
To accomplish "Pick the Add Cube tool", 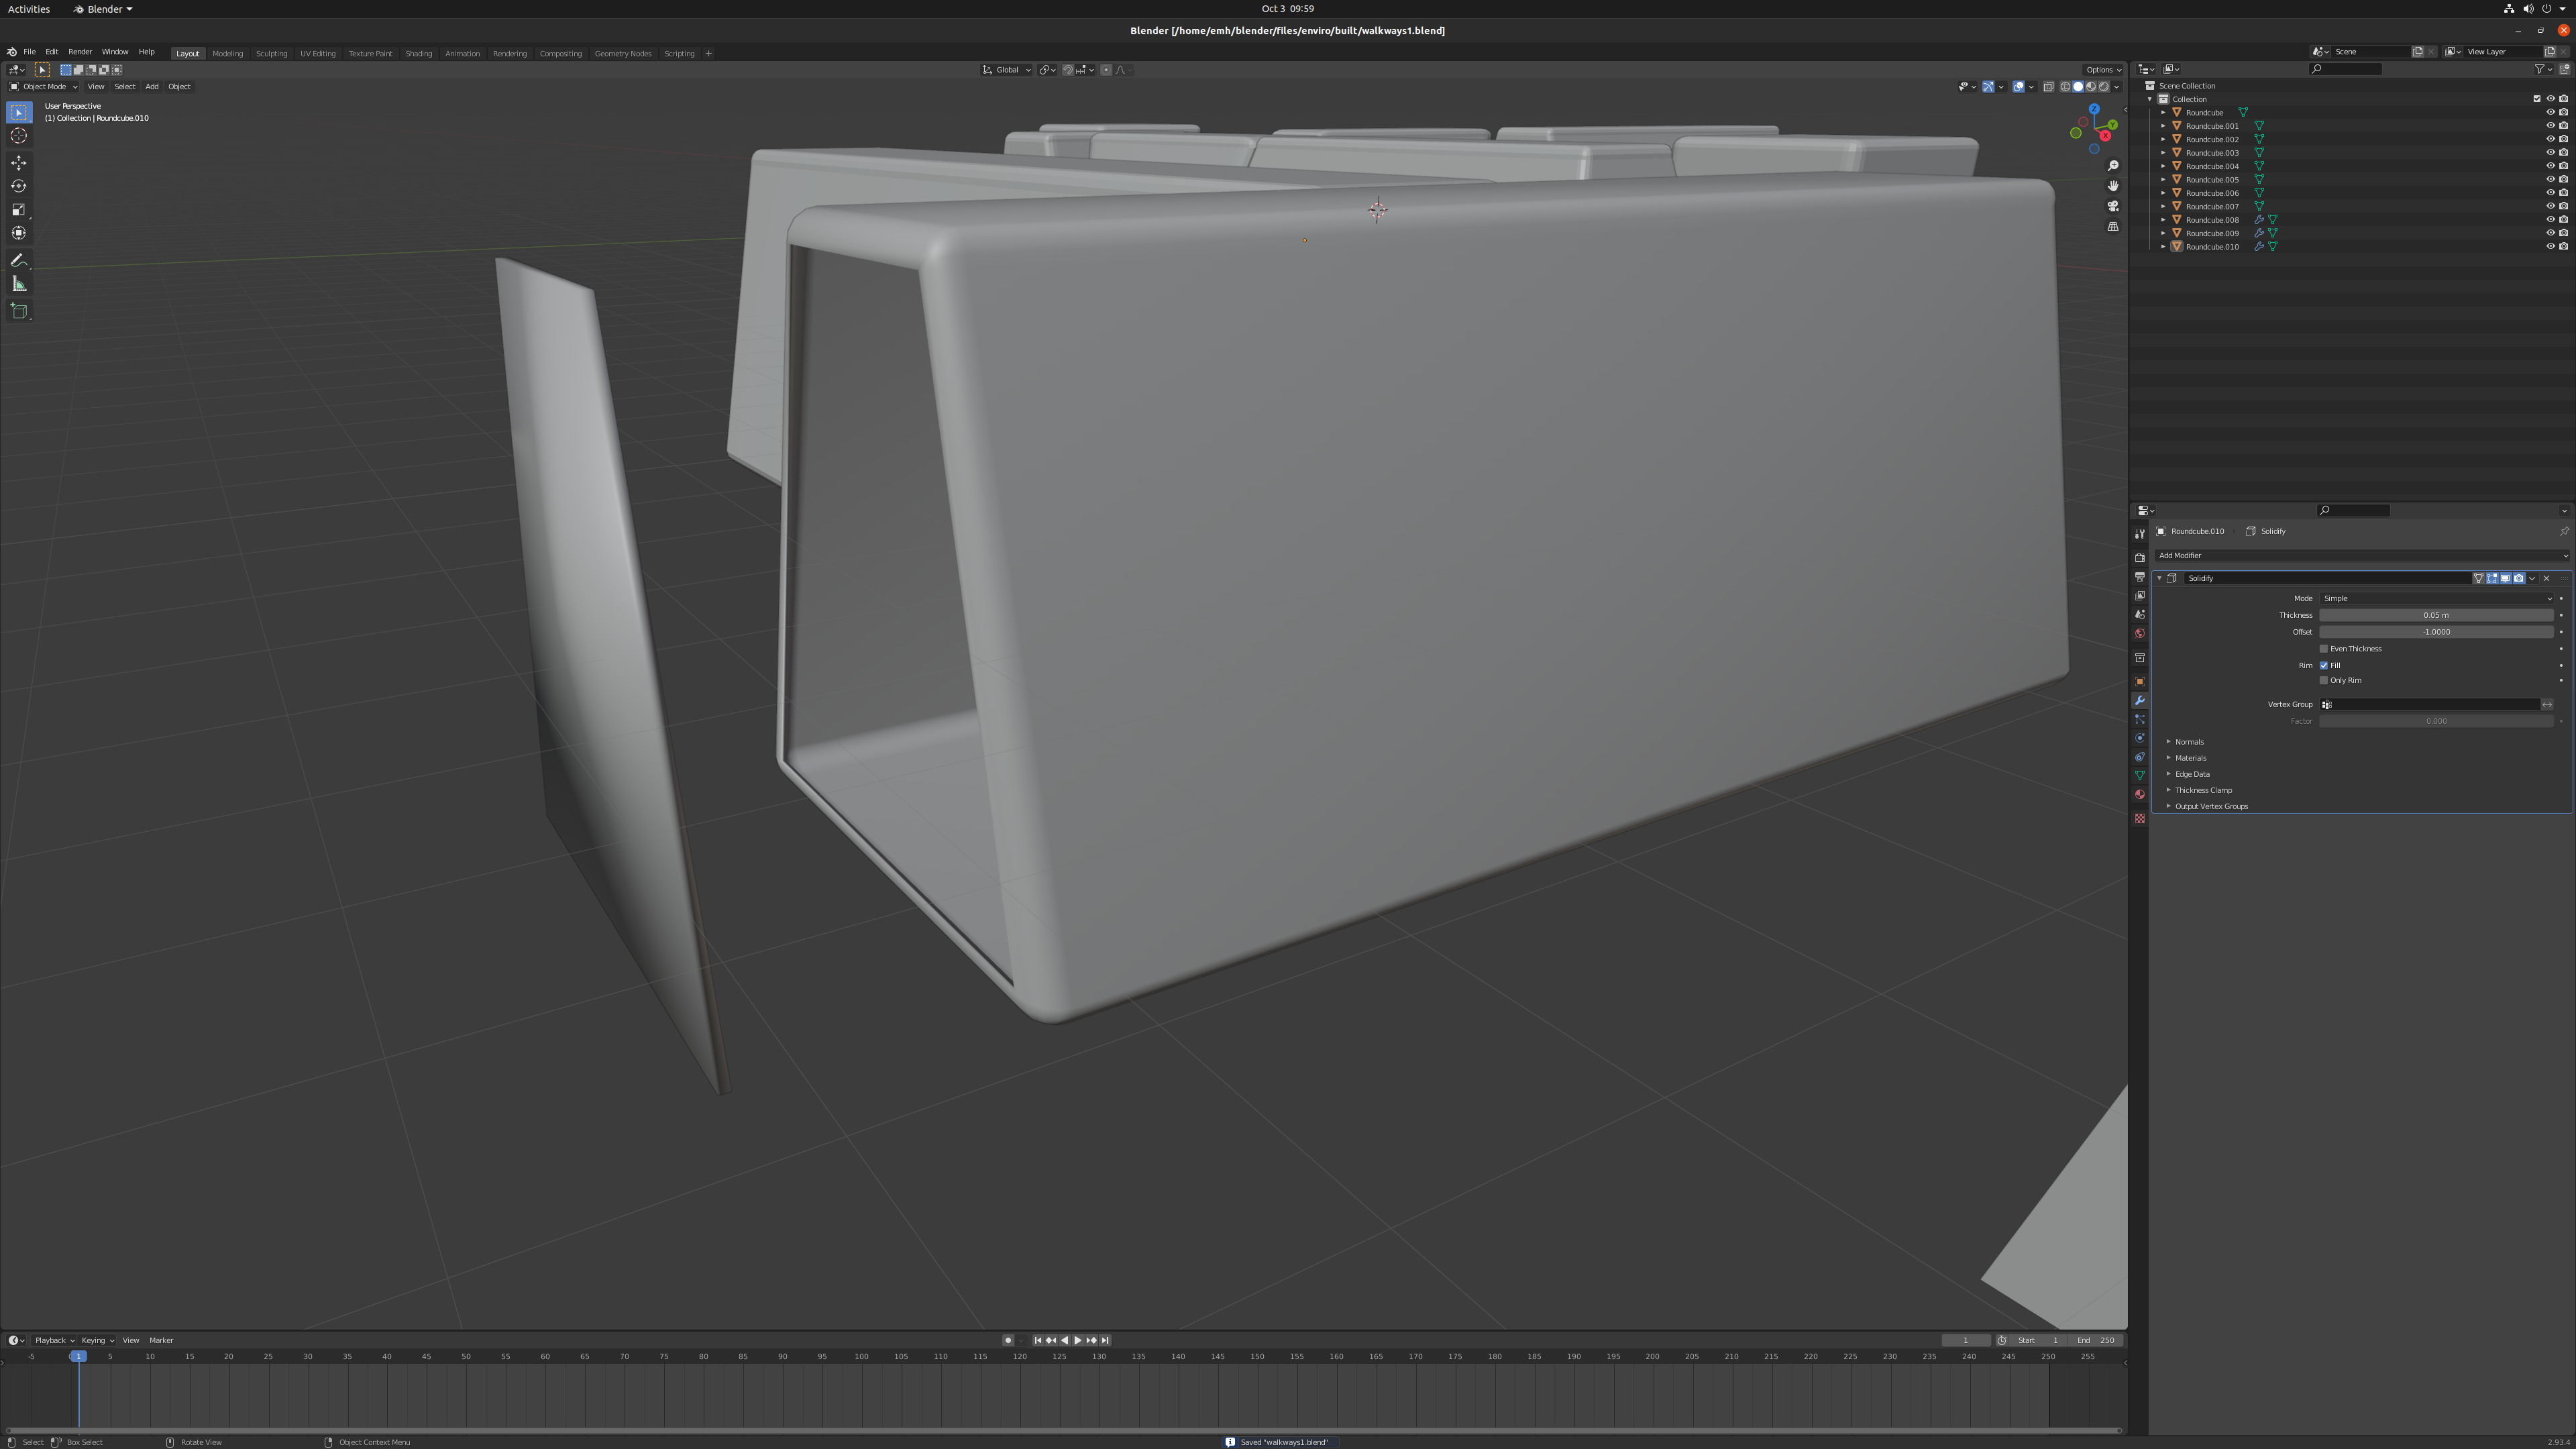I will [19, 312].
